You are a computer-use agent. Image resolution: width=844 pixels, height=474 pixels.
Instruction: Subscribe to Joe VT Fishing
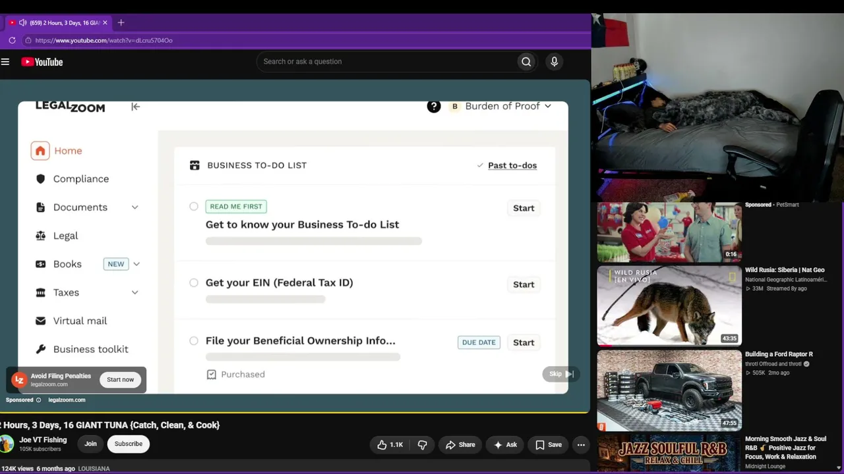pos(129,444)
